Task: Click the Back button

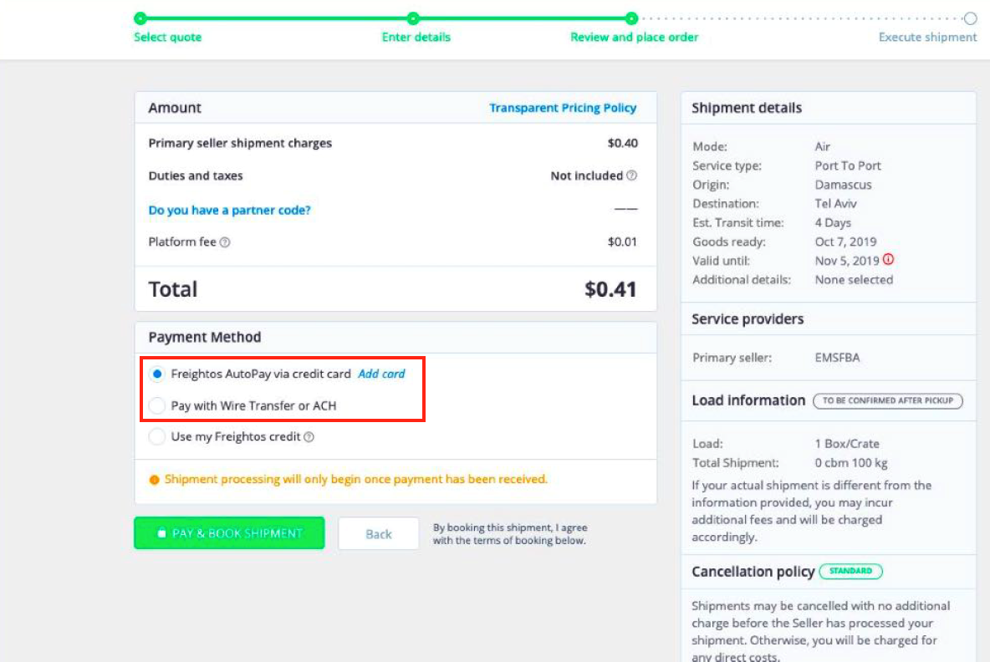Action: click(x=378, y=534)
